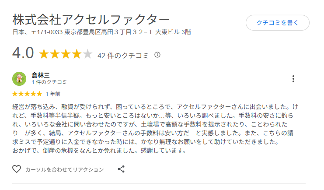This screenshot has width=324, height=190.
Task: Click 1 件のクチコミ under reviewer name
Action: pos(49,82)
